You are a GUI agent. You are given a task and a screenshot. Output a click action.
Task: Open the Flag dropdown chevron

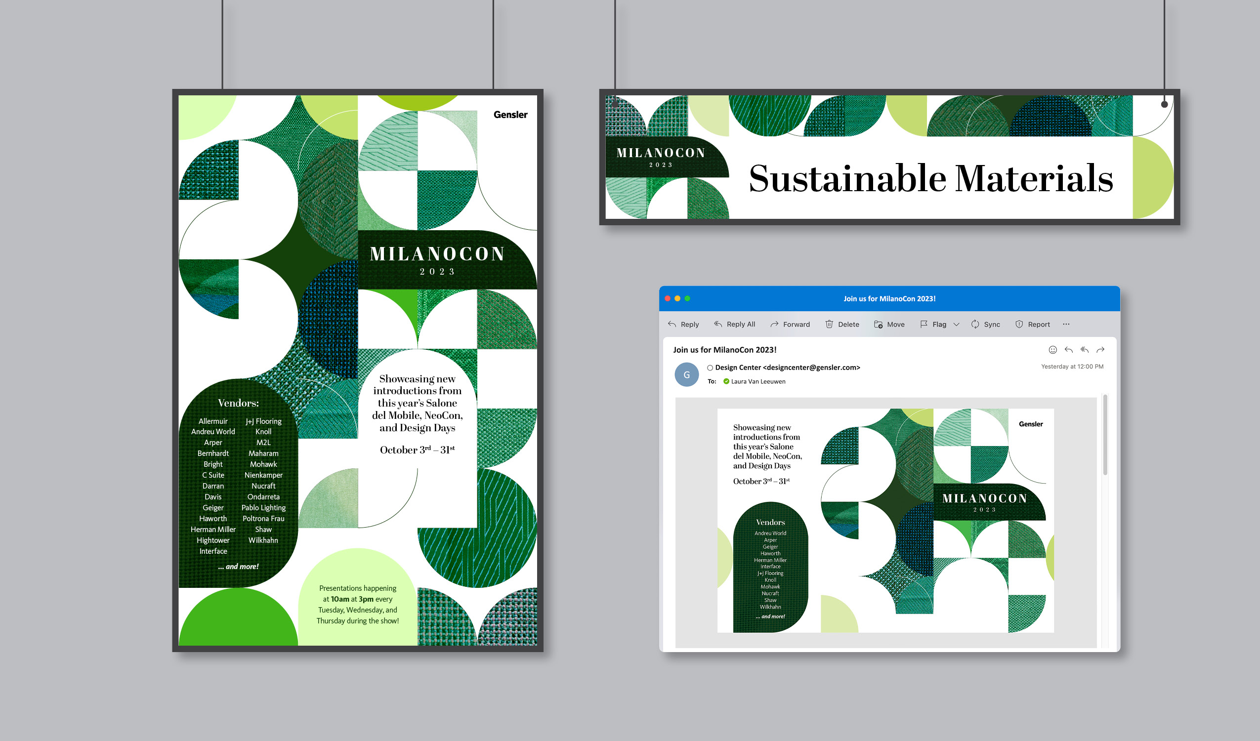[957, 325]
